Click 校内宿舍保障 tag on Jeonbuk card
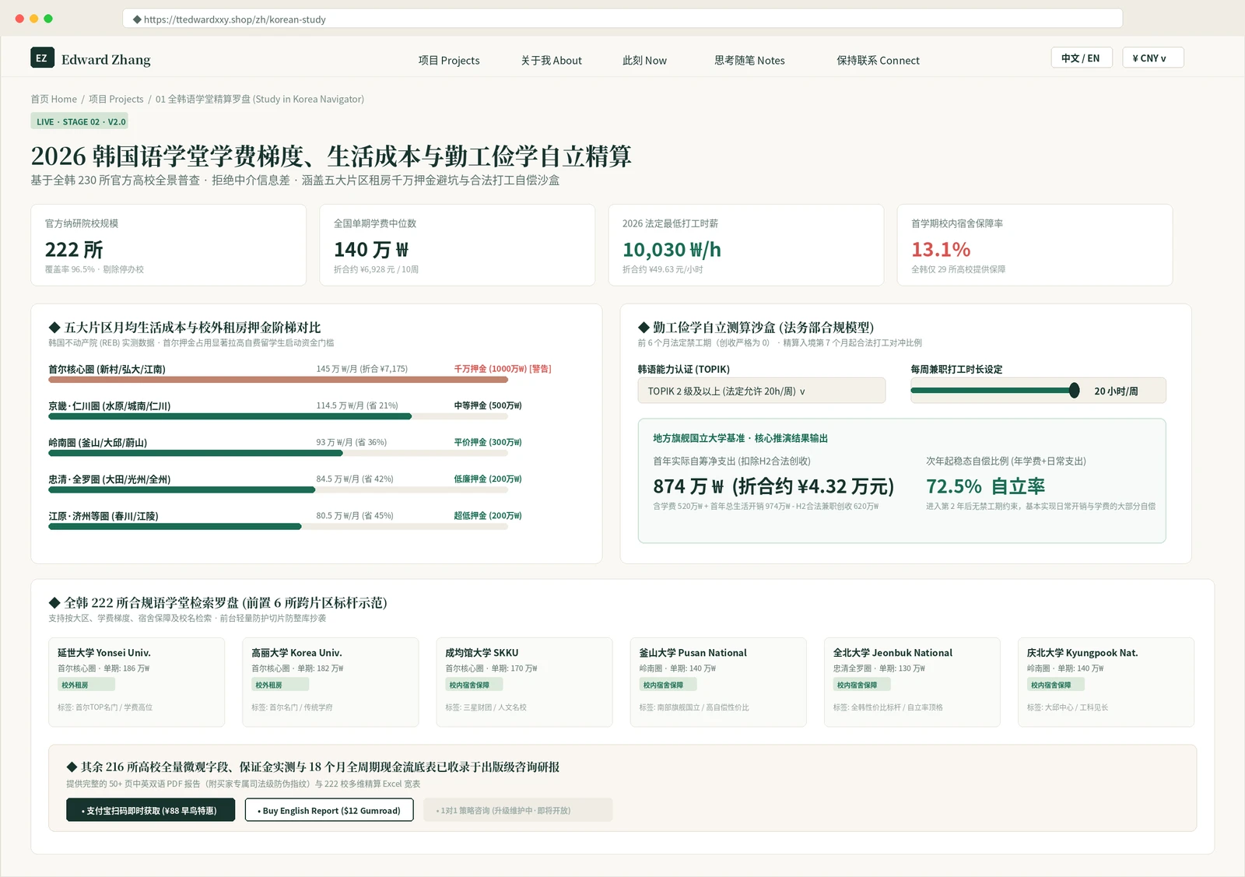1245x877 pixels. (x=861, y=685)
